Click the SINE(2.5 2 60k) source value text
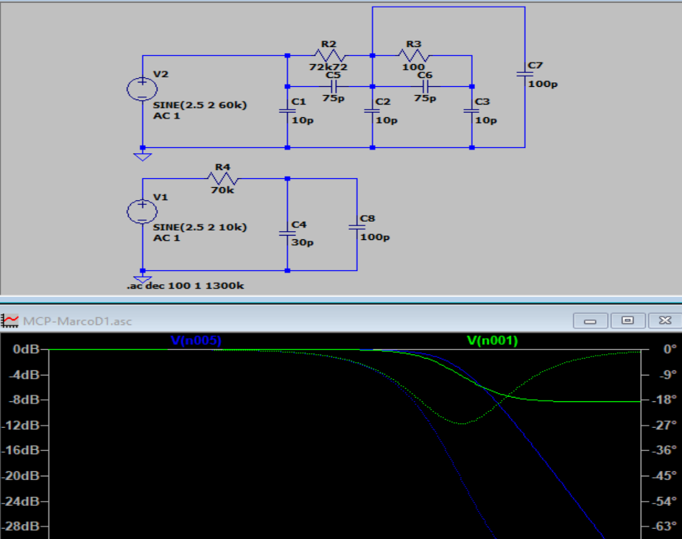The height and width of the screenshot is (539, 682). pyautogui.click(x=199, y=105)
